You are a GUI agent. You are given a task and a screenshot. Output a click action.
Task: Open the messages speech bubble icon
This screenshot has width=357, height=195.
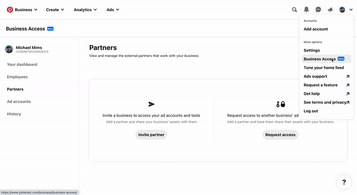pos(318,9)
